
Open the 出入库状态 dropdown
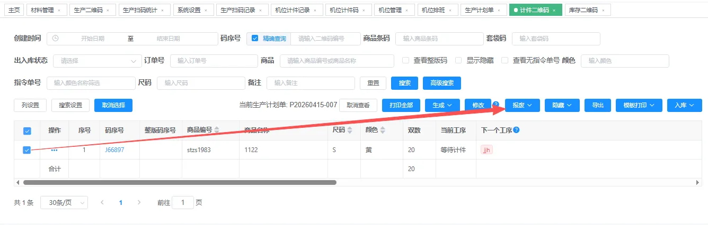(96, 61)
